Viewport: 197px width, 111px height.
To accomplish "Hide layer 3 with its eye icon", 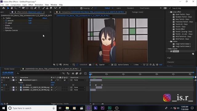I will (2, 90).
